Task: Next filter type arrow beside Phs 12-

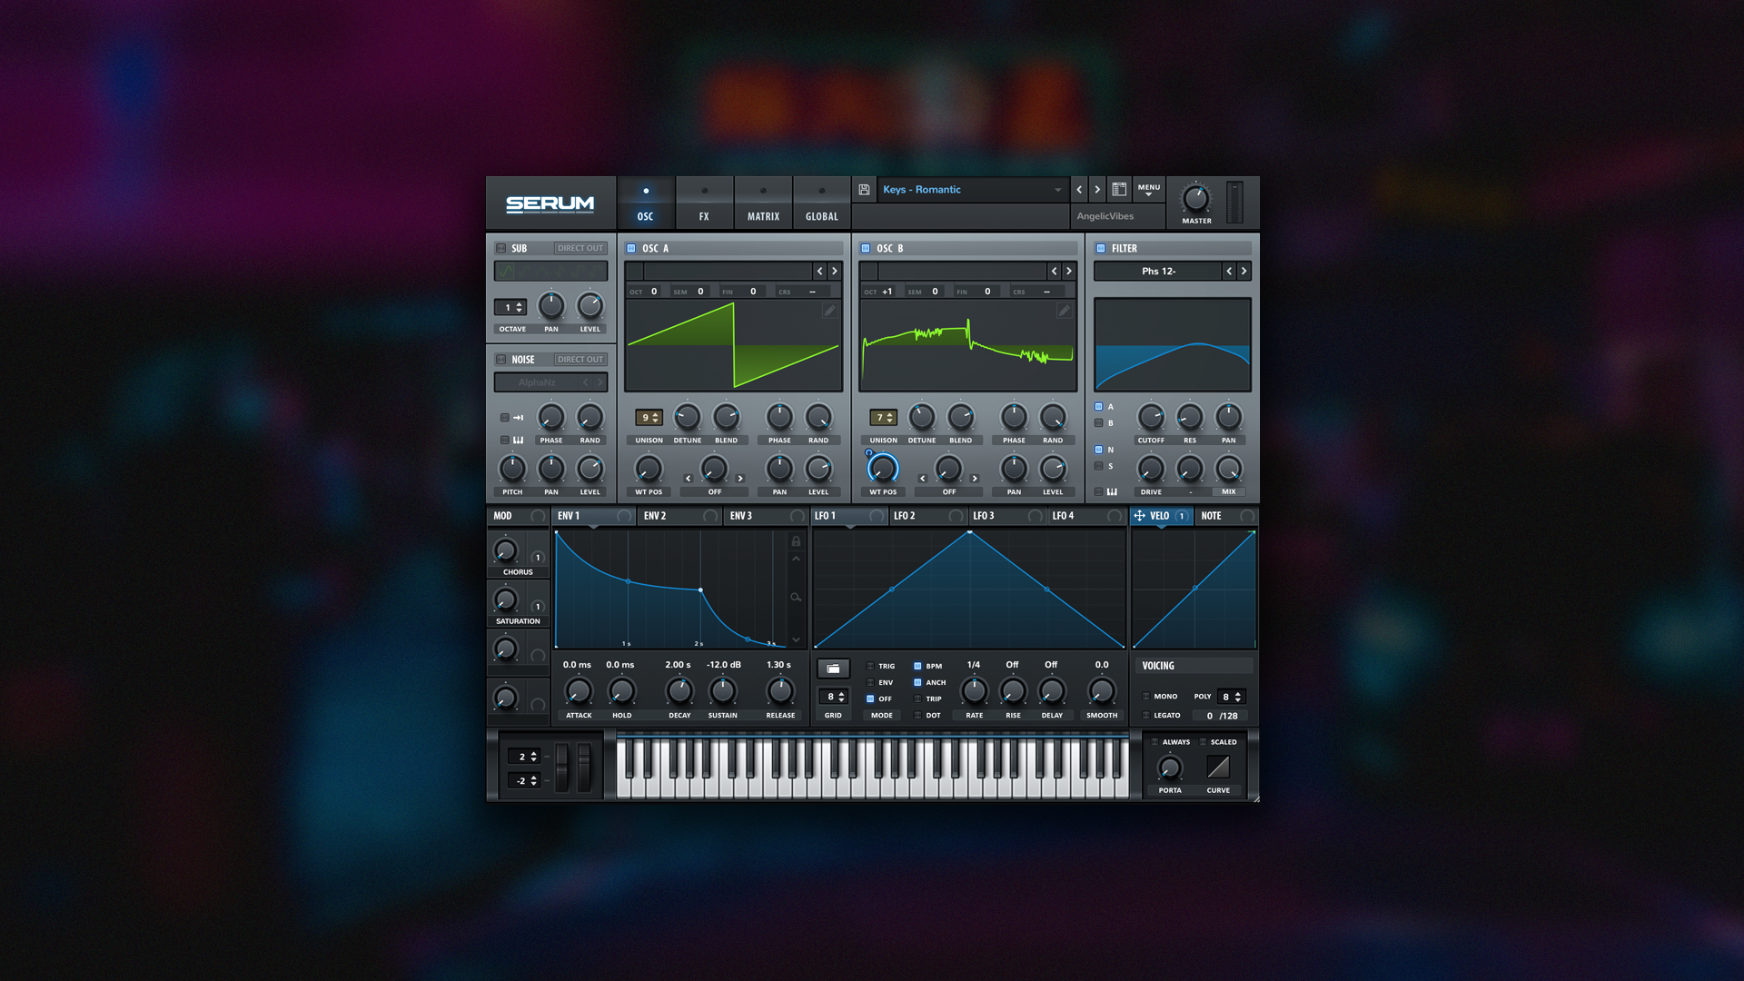Action: pyautogui.click(x=1244, y=271)
